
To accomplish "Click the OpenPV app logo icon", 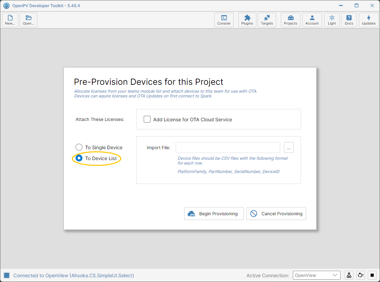I will point(6,5).
